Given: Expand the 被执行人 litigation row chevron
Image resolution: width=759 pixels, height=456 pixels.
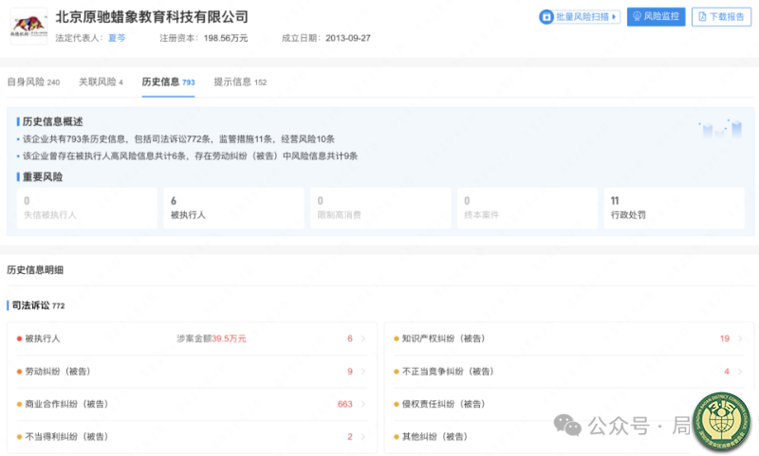Looking at the screenshot, I should pyautogui.click(x=363, y=338).
